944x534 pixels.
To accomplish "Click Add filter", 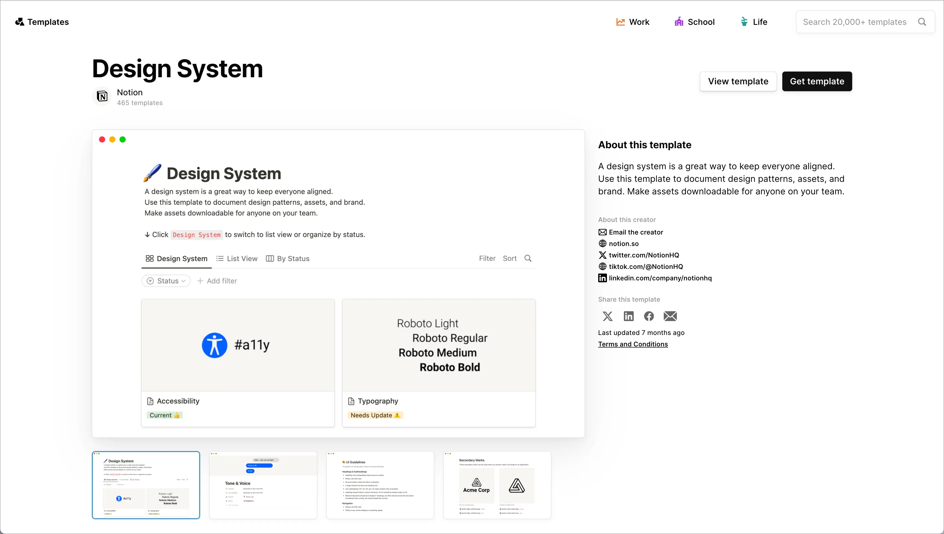I will (x=217, y=281).
